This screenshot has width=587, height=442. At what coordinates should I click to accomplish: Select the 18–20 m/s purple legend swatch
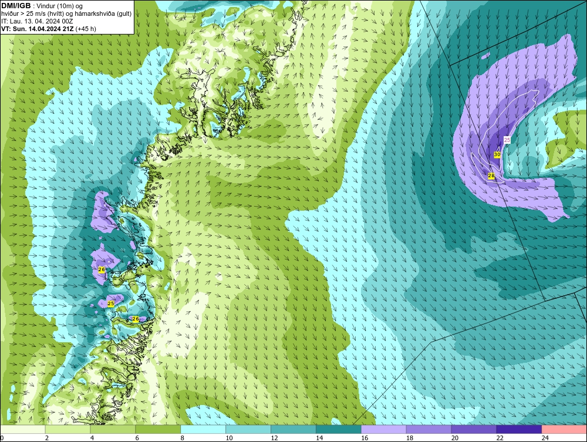coord(429,429)
